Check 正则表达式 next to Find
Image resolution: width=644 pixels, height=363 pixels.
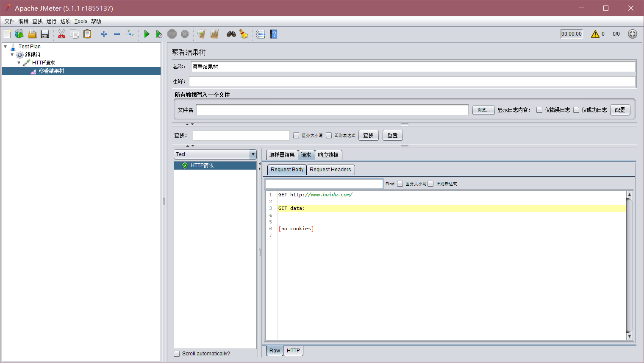tap(430, 184)
